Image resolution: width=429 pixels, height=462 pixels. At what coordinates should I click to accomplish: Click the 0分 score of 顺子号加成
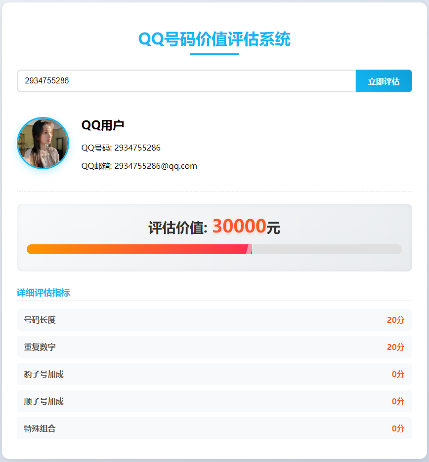[398, 401]
